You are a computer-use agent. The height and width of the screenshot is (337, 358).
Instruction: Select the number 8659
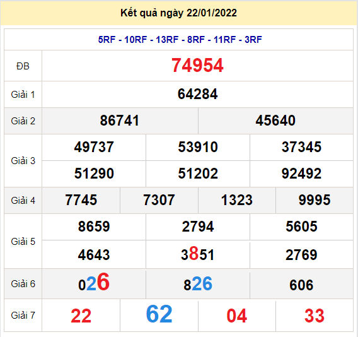point(94,227)
